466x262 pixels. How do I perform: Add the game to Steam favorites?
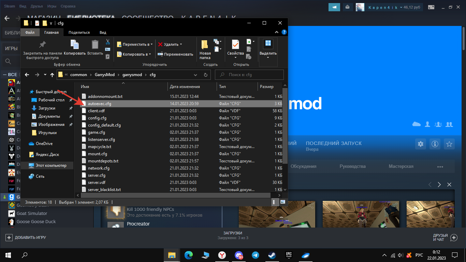449,144
